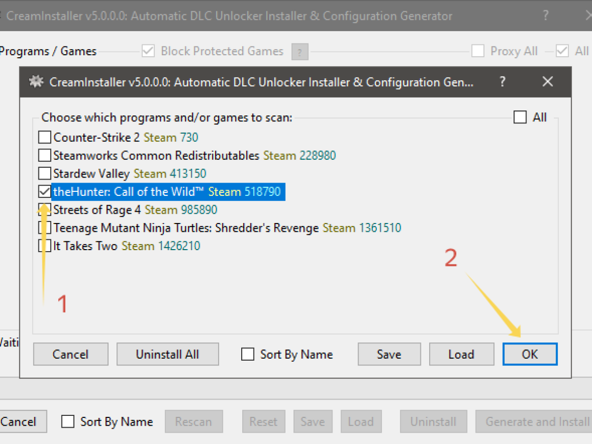Image resolution: width=592 pixels, height=444 pixels.
Task: Load a saved selection
Action: (x=461, y=354)
